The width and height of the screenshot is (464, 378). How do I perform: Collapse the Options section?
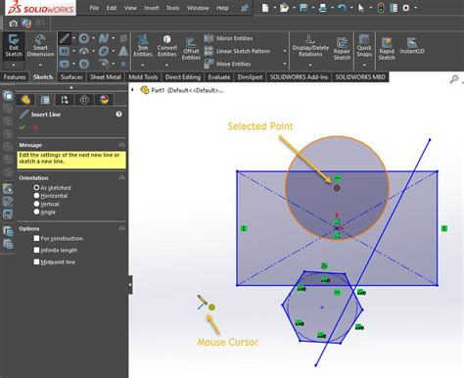coord(121,228)
